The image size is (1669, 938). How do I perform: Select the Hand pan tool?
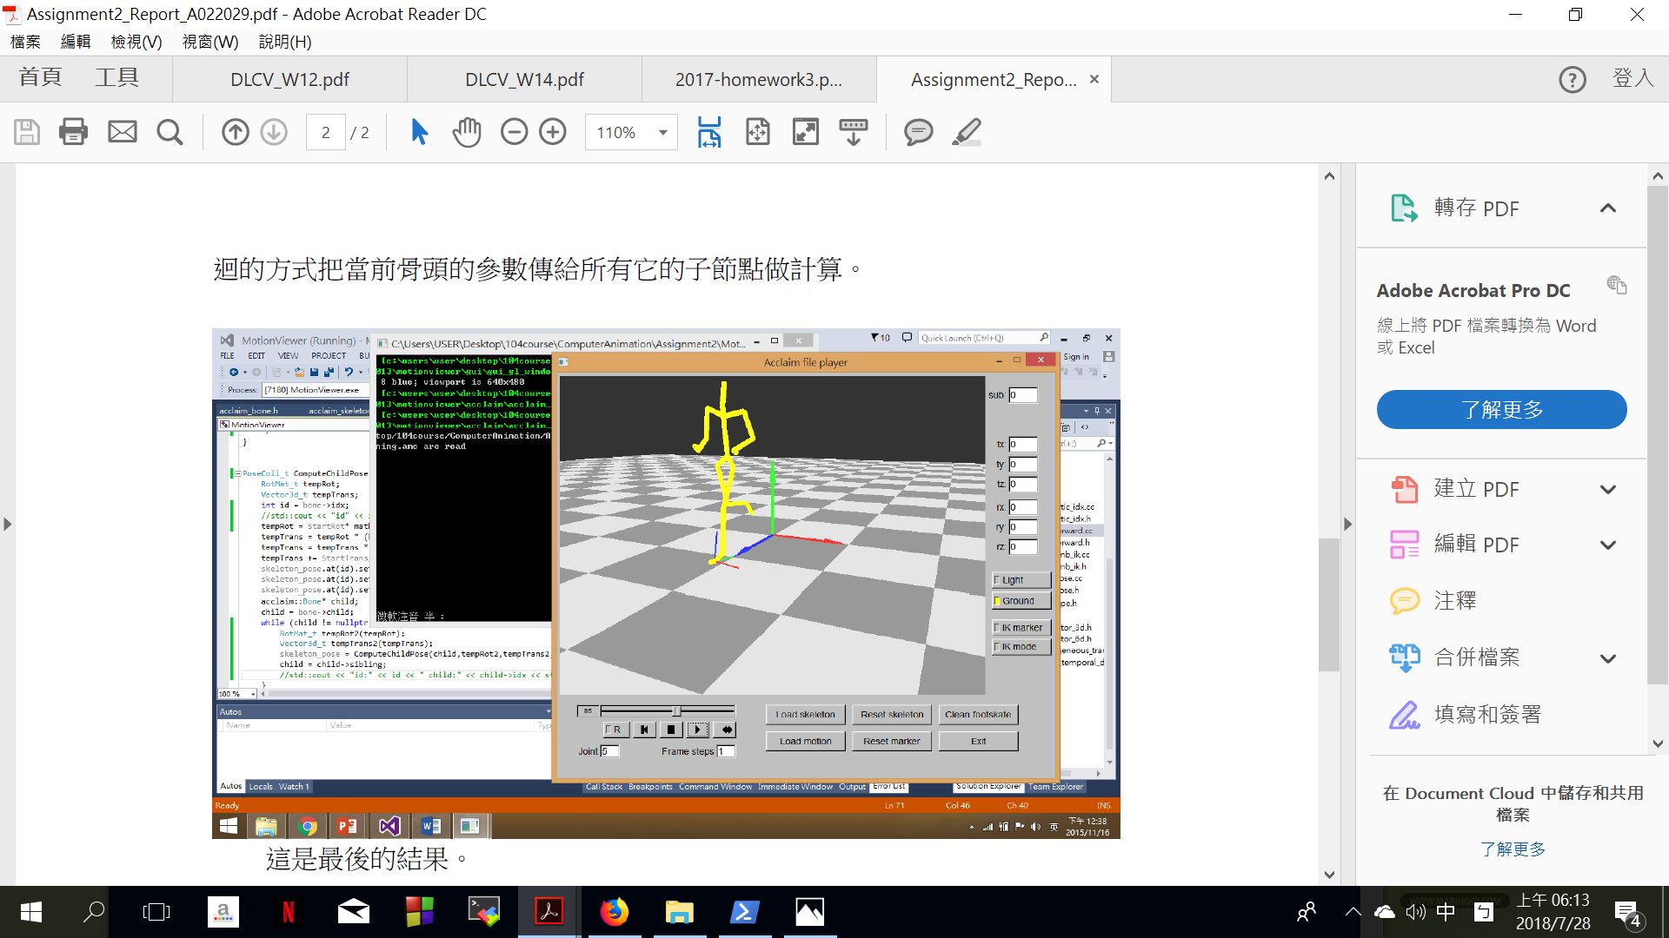tap(467, 132)
